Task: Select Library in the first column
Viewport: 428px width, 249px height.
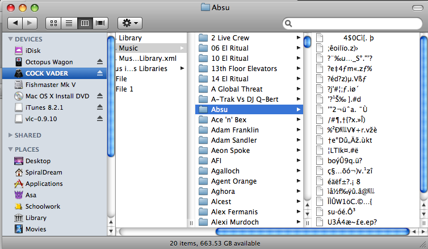Action: (x=151, y=38)
